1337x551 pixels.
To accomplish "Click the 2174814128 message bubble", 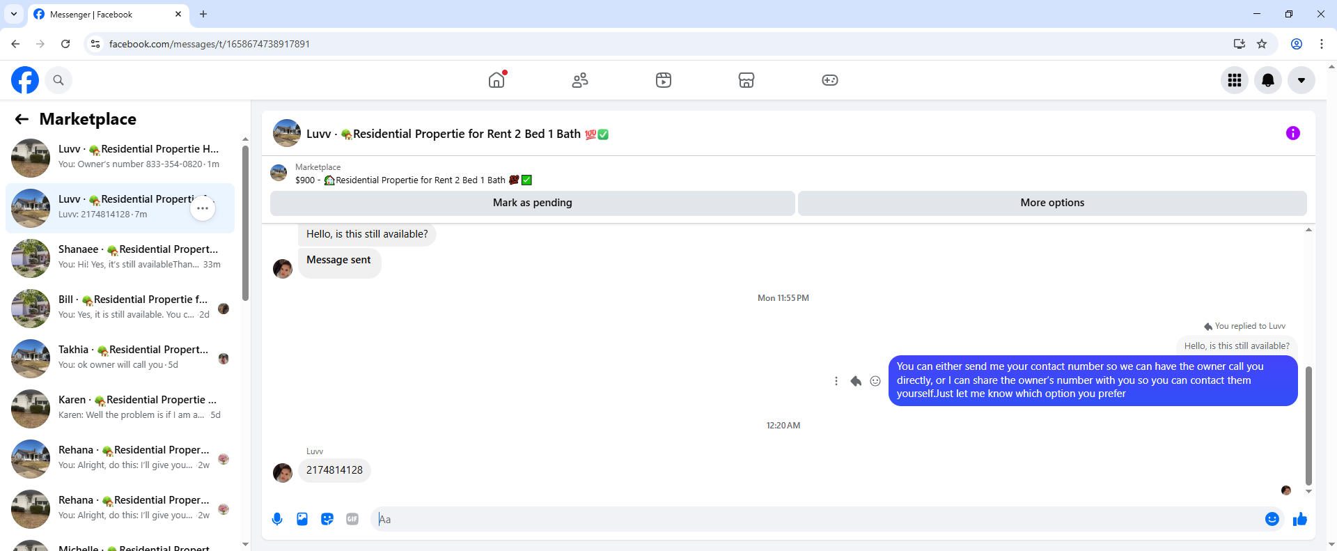I will point(334,470).
